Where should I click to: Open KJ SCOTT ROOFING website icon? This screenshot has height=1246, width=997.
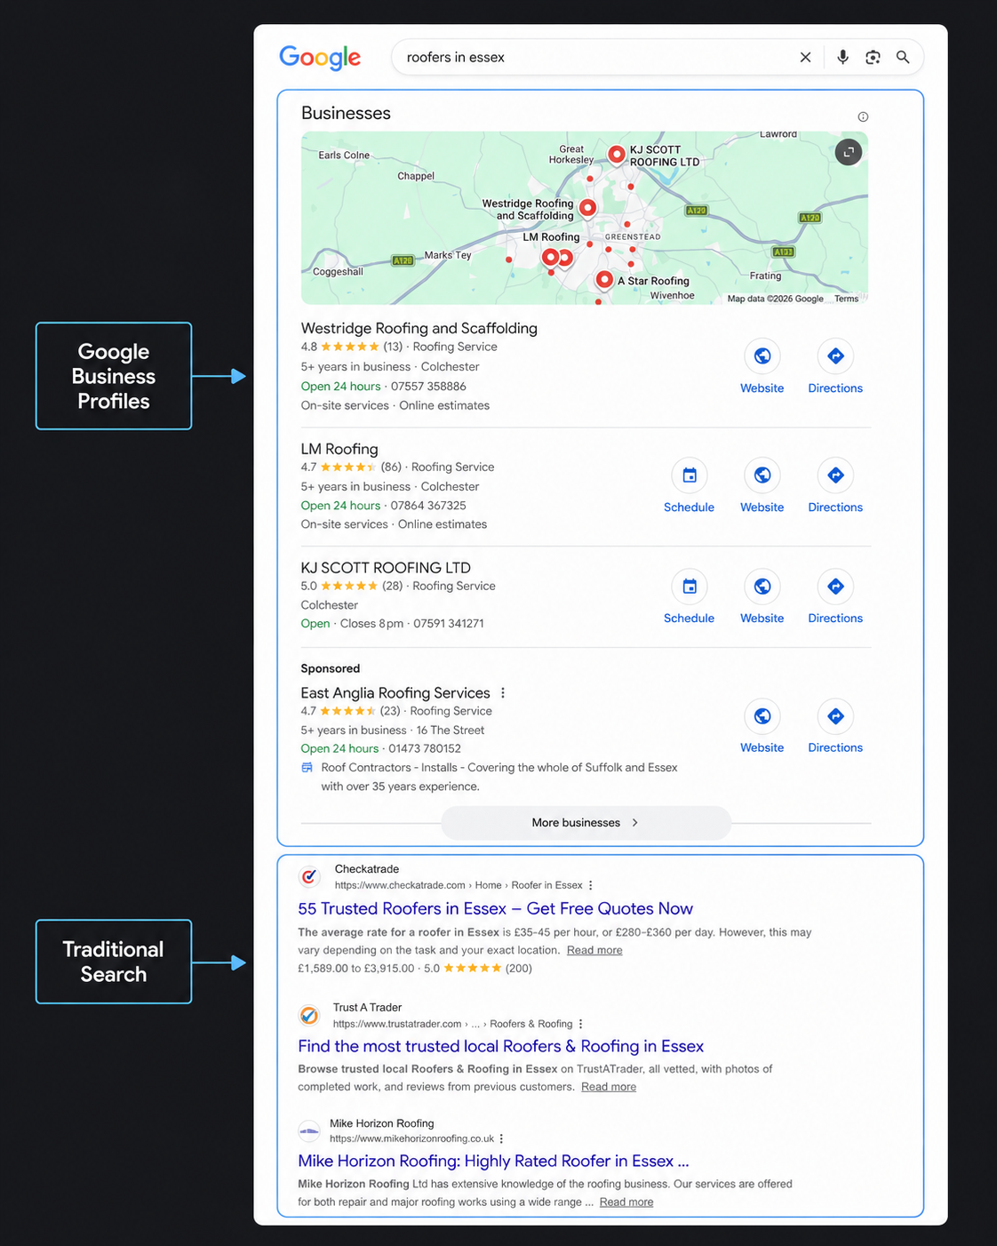762,587
